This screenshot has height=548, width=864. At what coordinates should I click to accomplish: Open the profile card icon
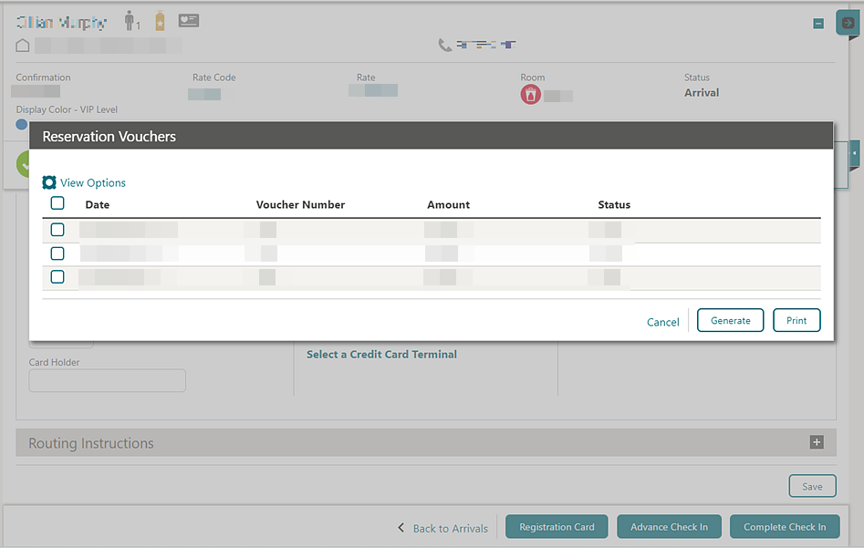[x=189, y=21]
